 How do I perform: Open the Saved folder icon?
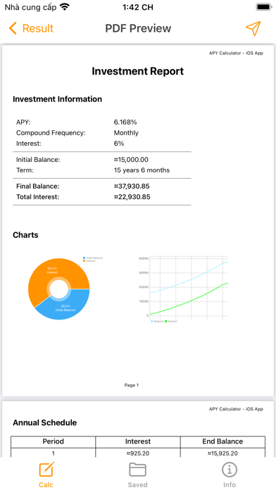coord(137,470)
